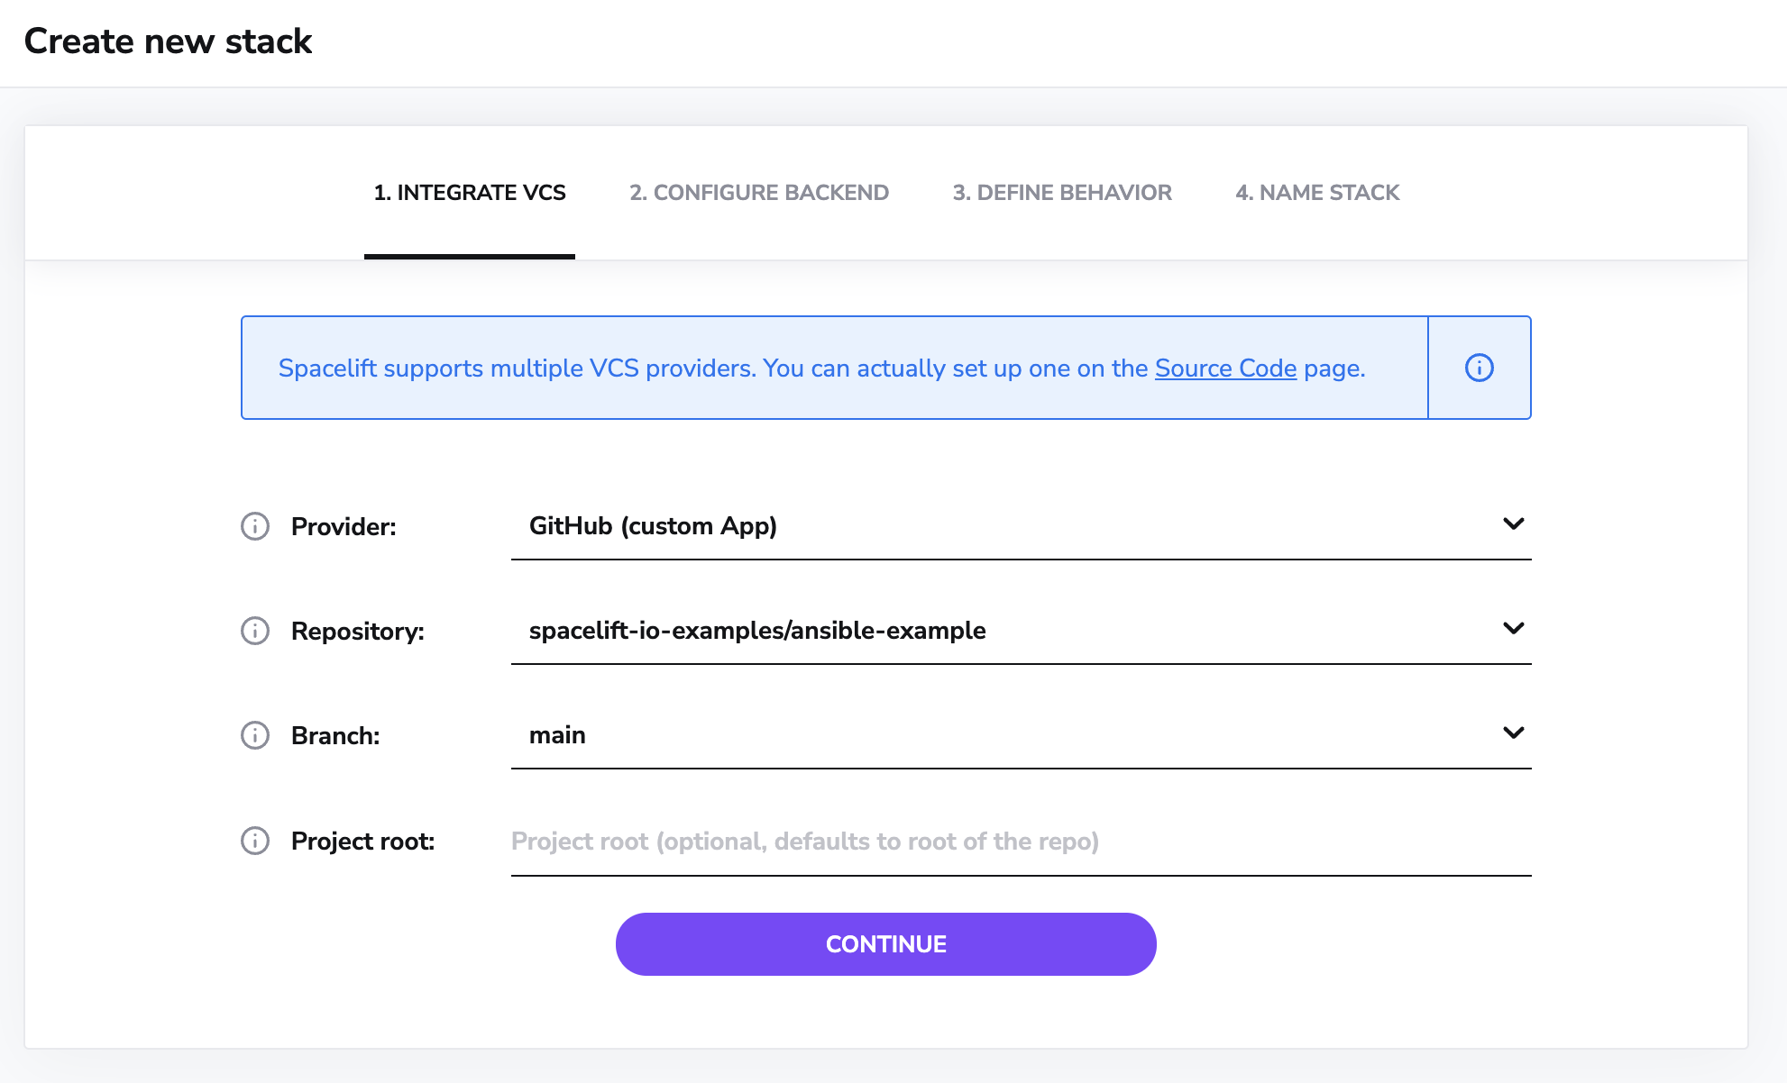The image size is (1787, 1083).
Task: Click the info icon next to Provider
Action: [255, 527]
